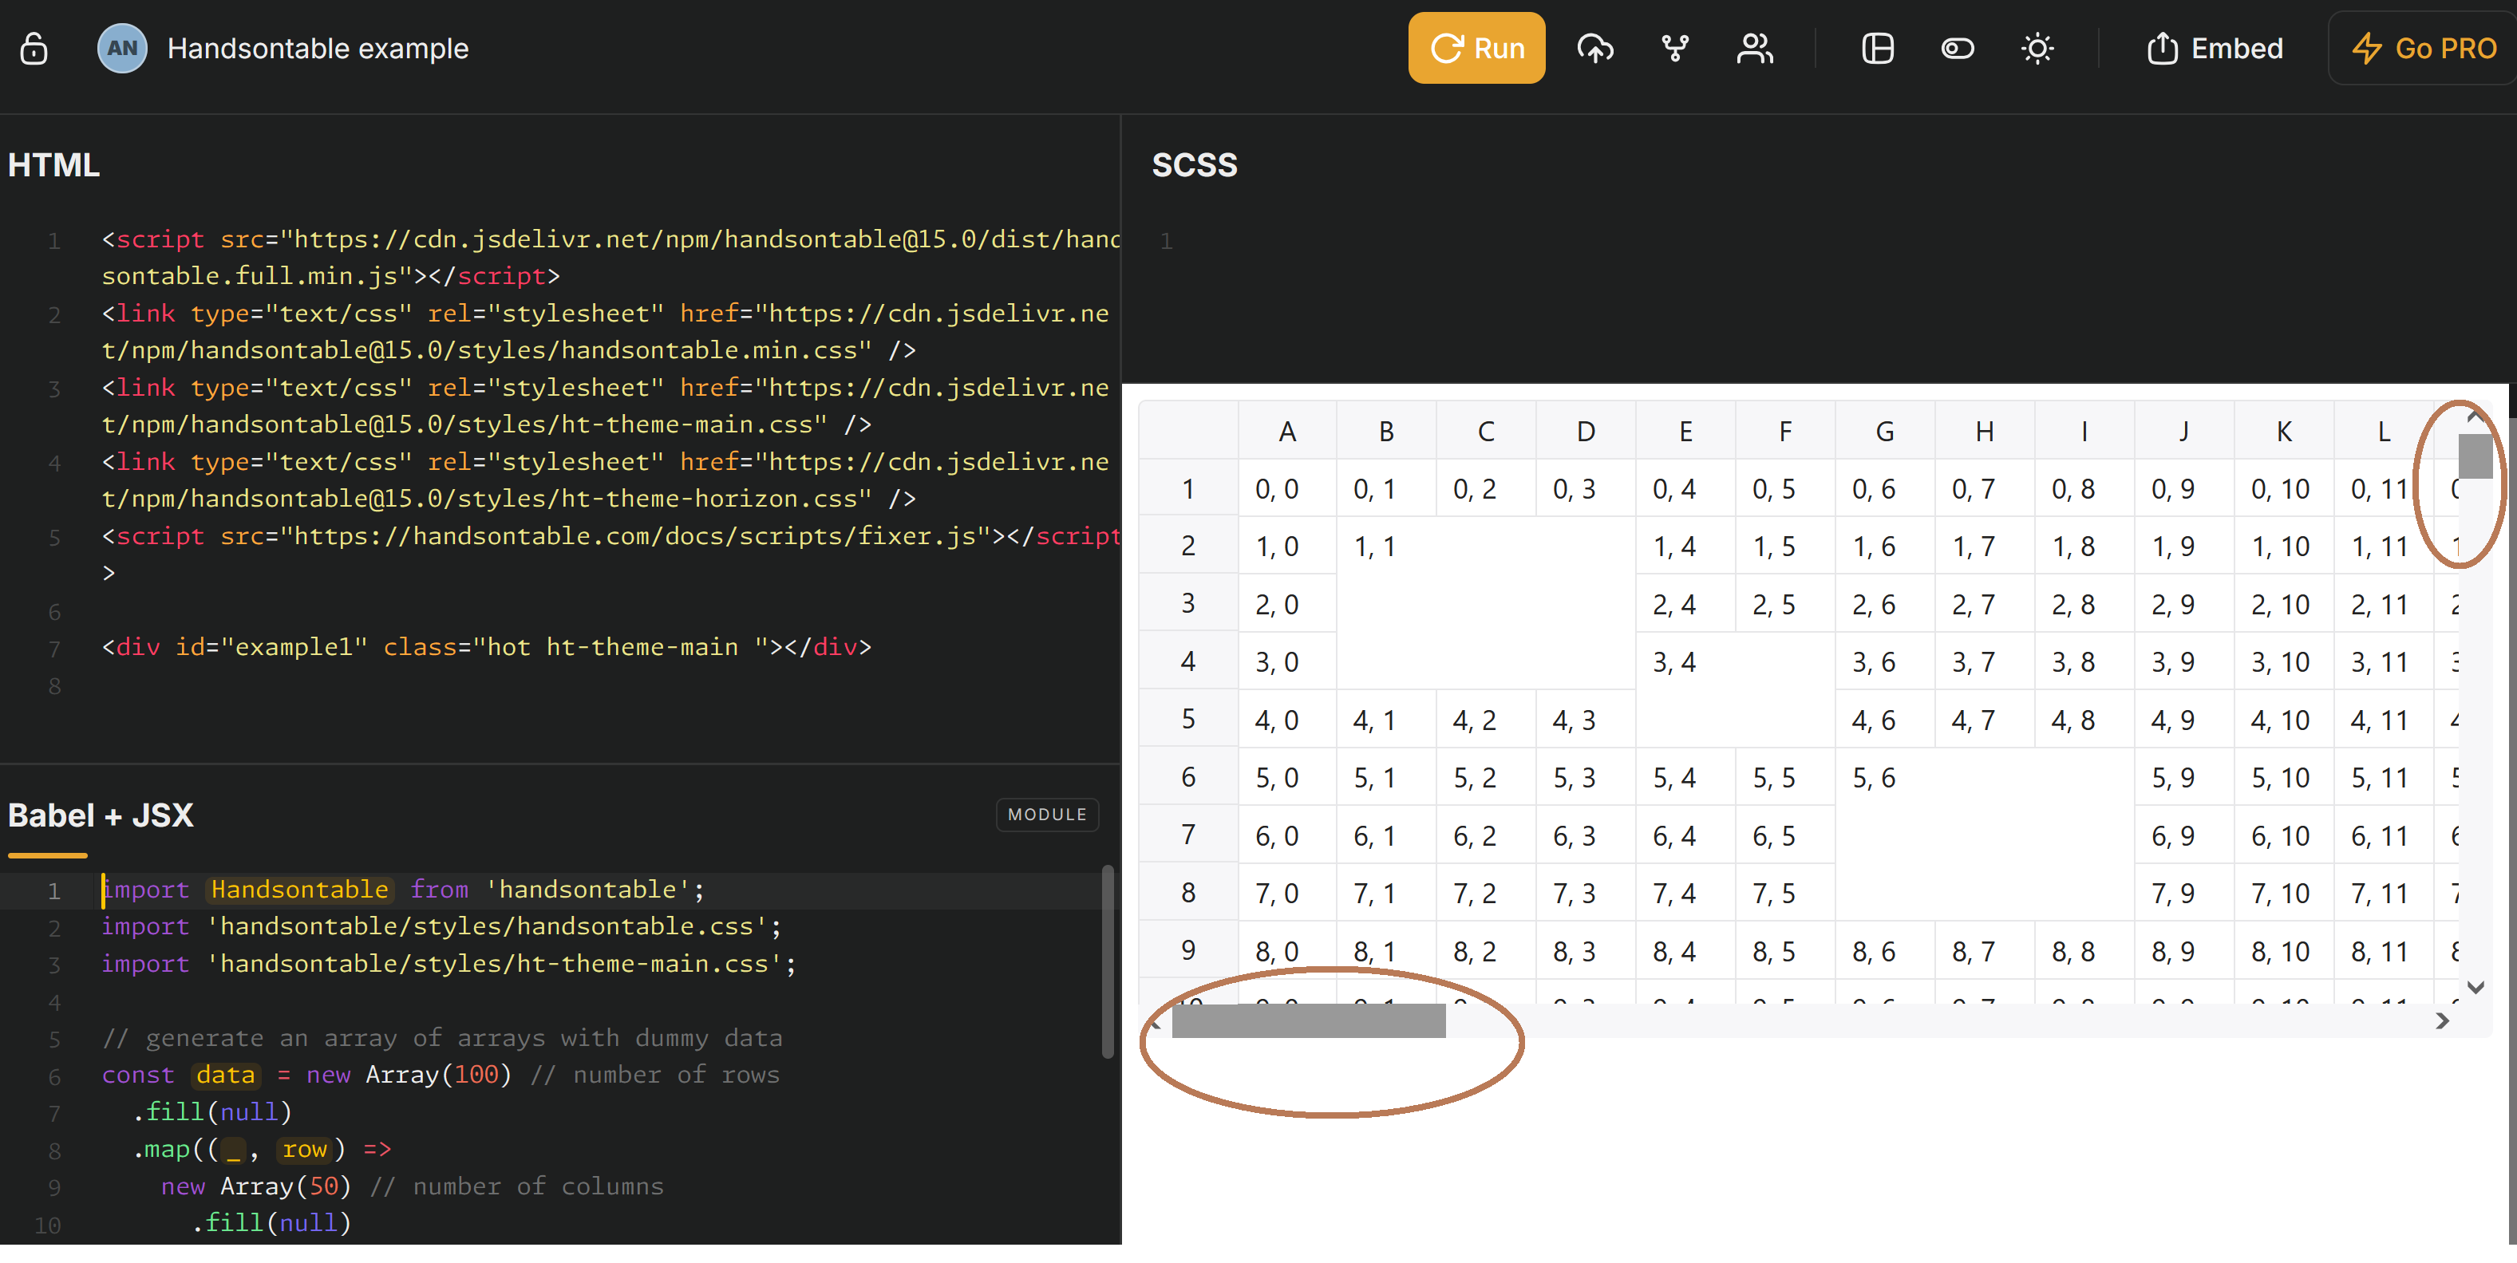2517x1263 pixels.
Task: Click cell '8, 8'
Action: (2085, 950)
